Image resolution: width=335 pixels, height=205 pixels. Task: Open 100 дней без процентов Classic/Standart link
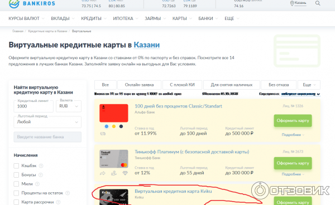click(x=179, y=106)
